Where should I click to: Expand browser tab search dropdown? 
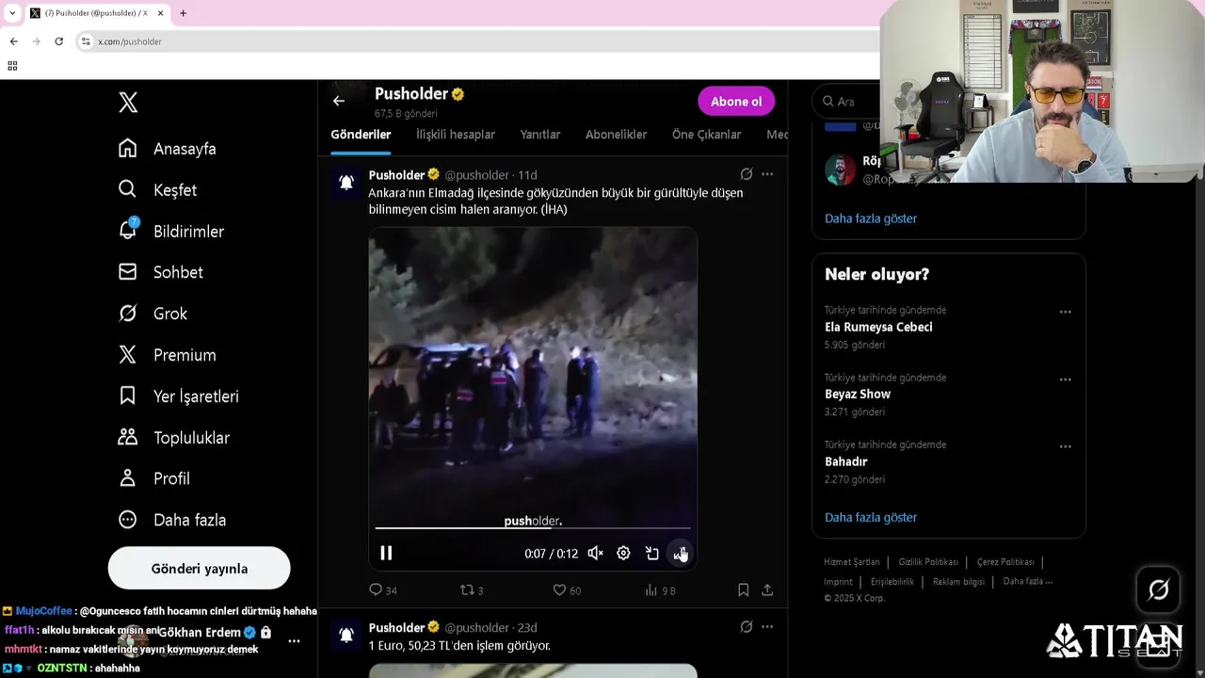[11, 13]
